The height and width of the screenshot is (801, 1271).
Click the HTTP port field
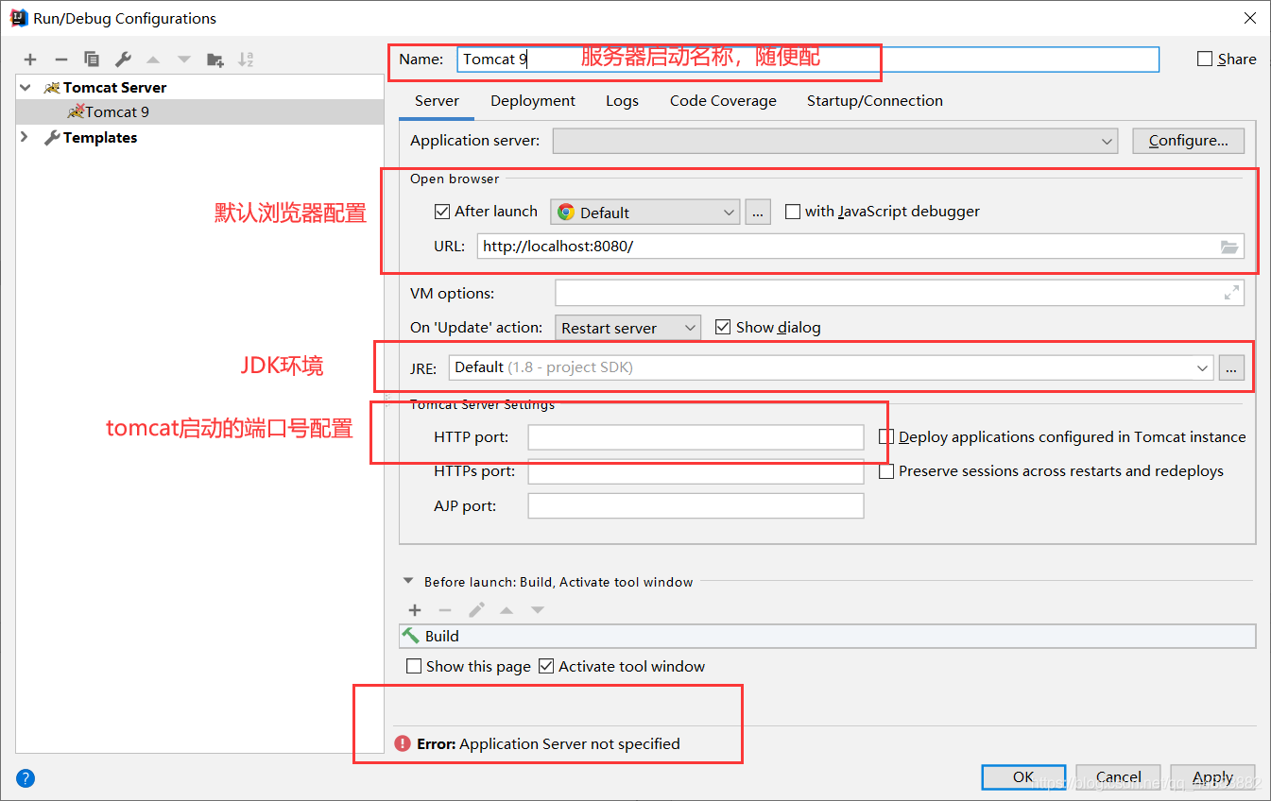click(696, 436)
